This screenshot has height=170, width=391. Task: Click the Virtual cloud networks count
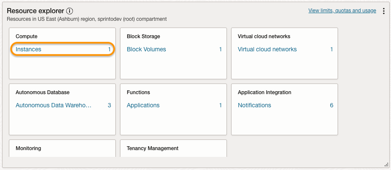(x=332, y=50)
